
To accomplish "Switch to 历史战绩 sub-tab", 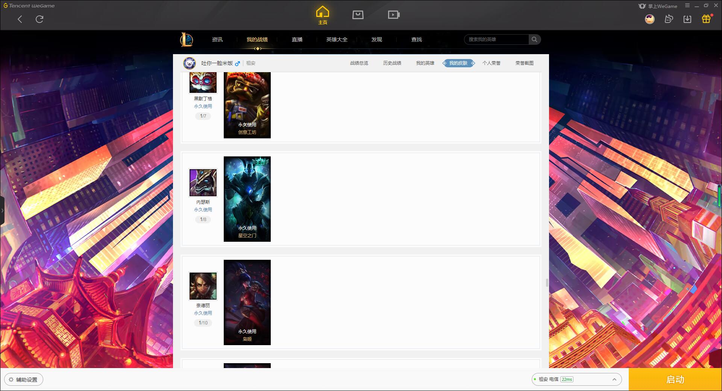I will pyautogui.click(x=392, y=63).
